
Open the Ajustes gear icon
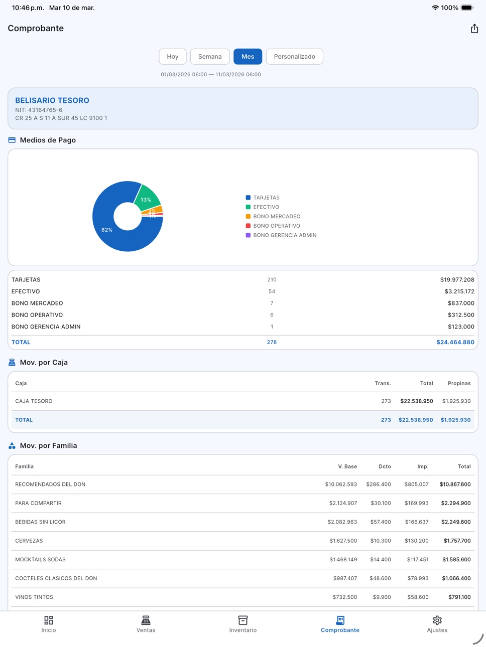(x=437, y=620)
